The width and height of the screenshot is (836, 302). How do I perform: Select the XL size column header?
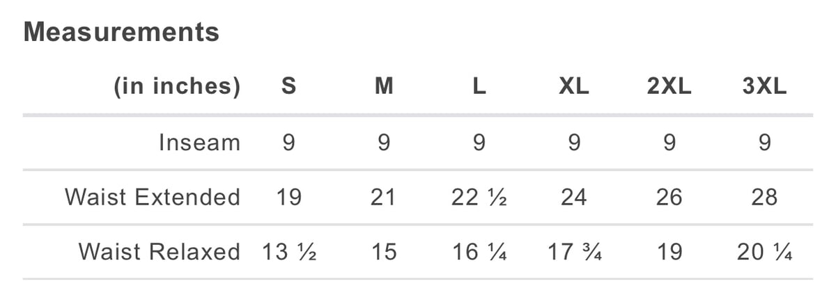tap(573, 86)
